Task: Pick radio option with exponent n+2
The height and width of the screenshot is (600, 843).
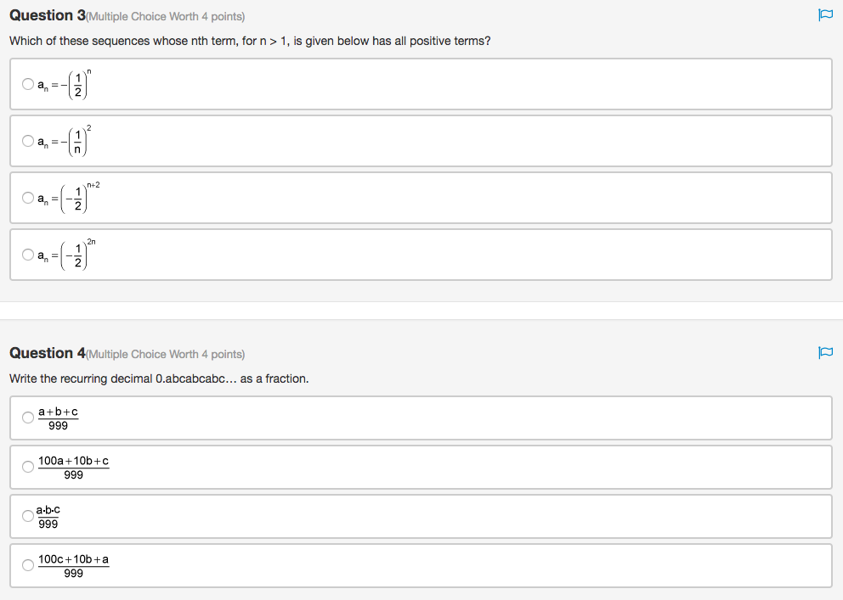Action: 28,198
